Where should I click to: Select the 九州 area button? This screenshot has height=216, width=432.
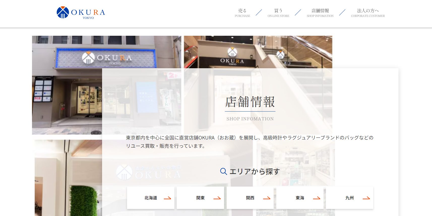tap(350, 198)
